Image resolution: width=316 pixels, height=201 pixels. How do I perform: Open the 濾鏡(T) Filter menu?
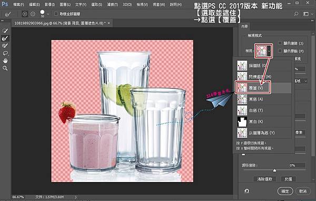pyautogui.click(x=112, y=4)
